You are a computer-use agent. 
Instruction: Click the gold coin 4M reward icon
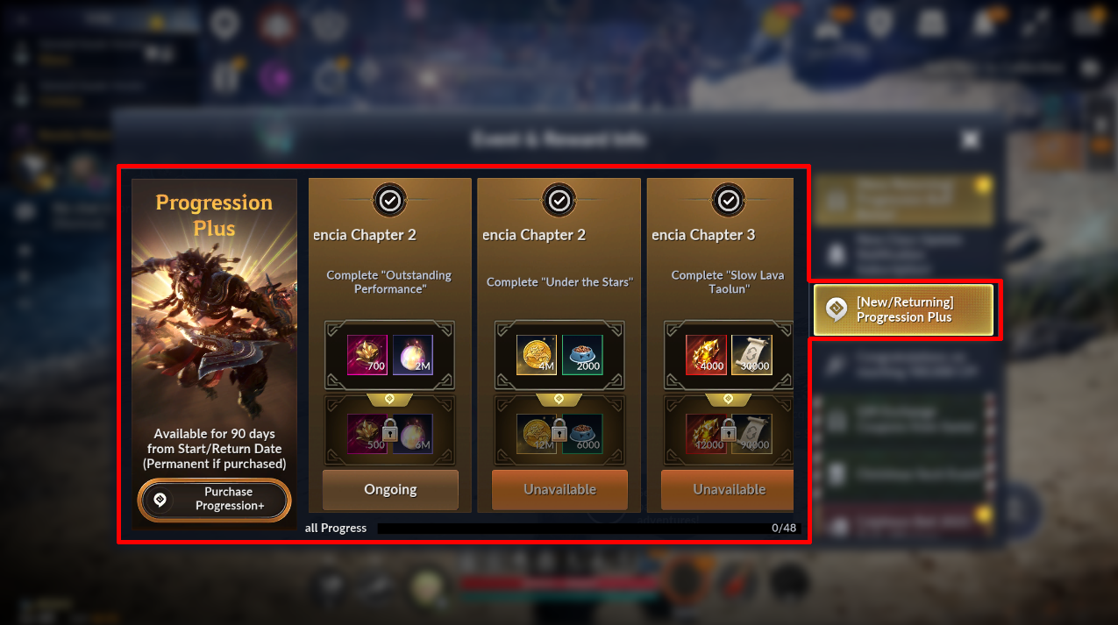tap(537, 354)
